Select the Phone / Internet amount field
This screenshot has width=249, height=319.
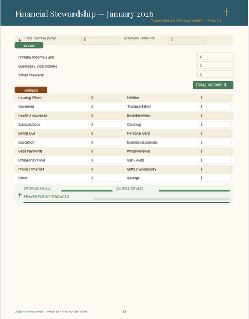(105, 169)
